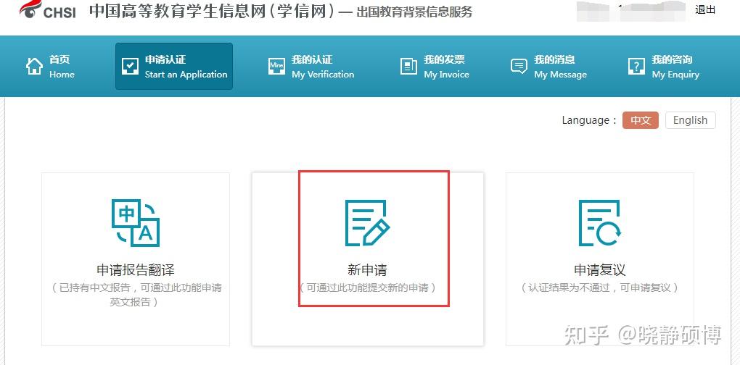Screen dimensions: 740x365
Task: Switch language to 中文
Action: point(641,120)
